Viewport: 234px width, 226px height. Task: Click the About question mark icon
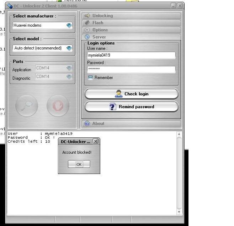[x=87, y=123]
